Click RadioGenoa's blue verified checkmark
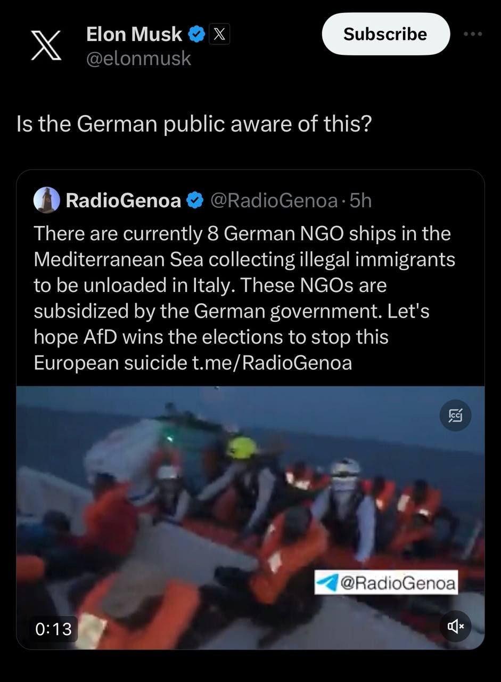The height and width of the screenshot is (682, 501). coord(196,200)
